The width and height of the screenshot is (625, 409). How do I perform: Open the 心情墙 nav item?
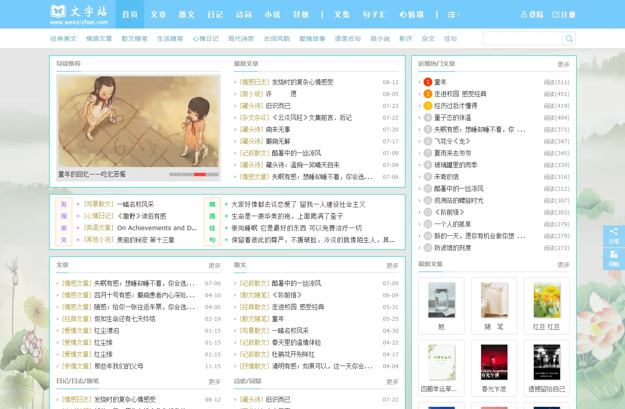(412, 14)
